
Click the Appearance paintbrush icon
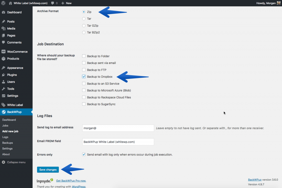pyautogui.click(x=3, y=68)
